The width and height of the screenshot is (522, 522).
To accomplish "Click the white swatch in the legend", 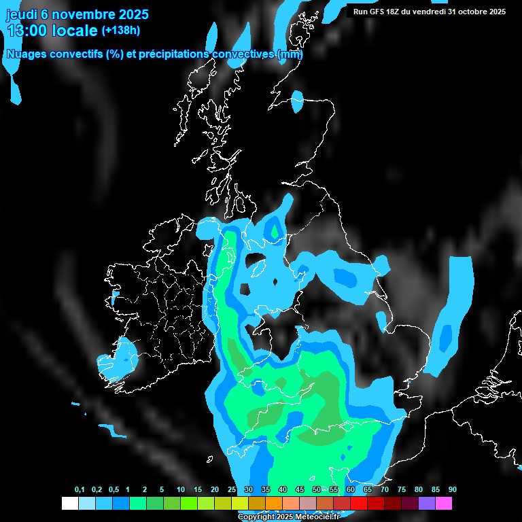I will (x=69, y=503).
